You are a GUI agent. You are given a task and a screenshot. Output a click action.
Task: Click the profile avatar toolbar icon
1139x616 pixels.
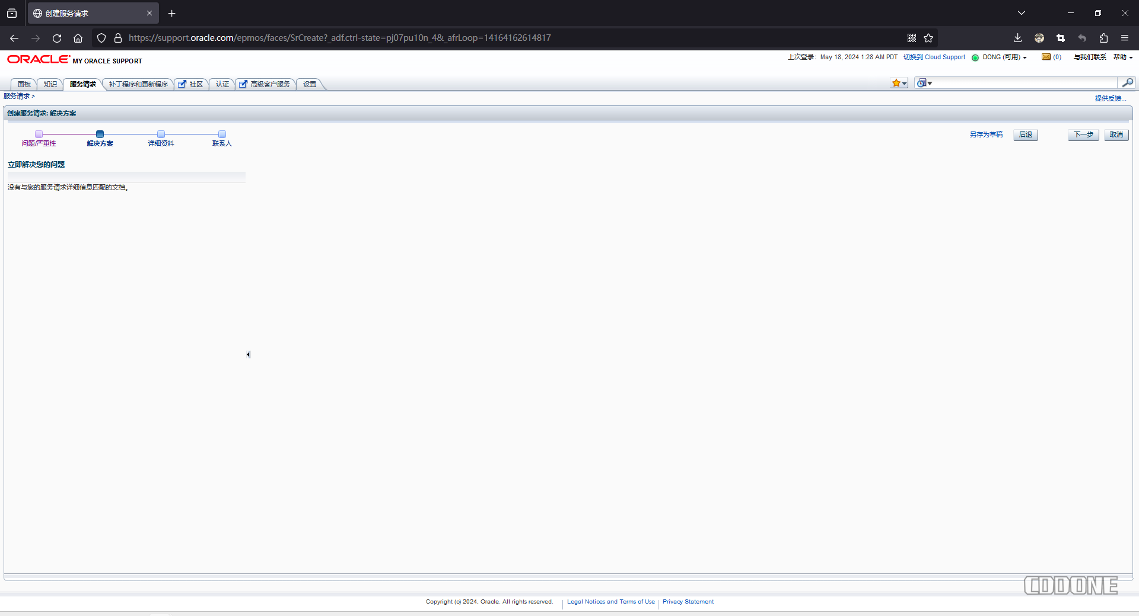[x=1039, y=38]
